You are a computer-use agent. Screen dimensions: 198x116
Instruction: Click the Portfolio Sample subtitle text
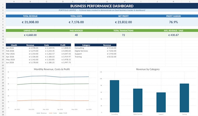[x=102, y=10]
